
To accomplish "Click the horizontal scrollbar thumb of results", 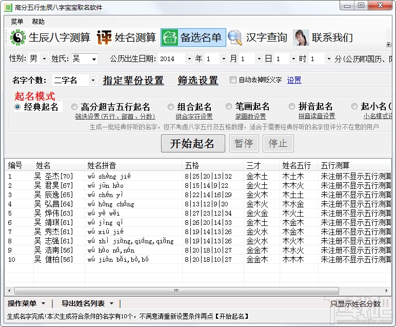I will (176, 291).
